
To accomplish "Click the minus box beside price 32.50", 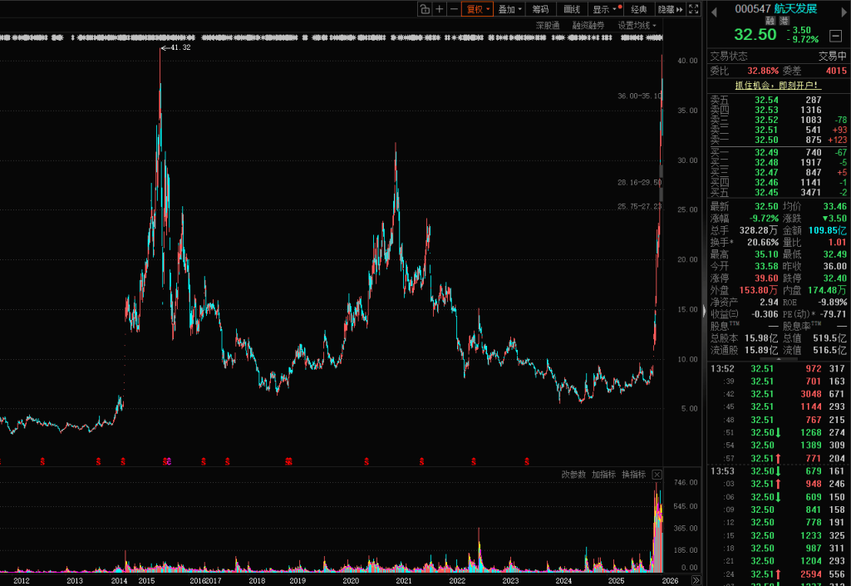I will (835, 35).
